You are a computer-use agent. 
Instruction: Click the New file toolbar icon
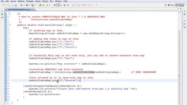click(4, 5)
